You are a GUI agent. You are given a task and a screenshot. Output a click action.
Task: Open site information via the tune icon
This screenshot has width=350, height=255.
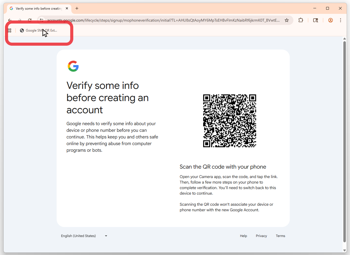[x=42, y=20]
